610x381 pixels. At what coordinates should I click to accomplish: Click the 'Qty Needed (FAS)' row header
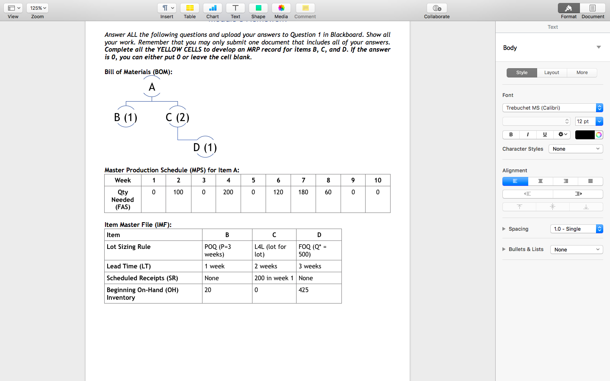point(123,199)
